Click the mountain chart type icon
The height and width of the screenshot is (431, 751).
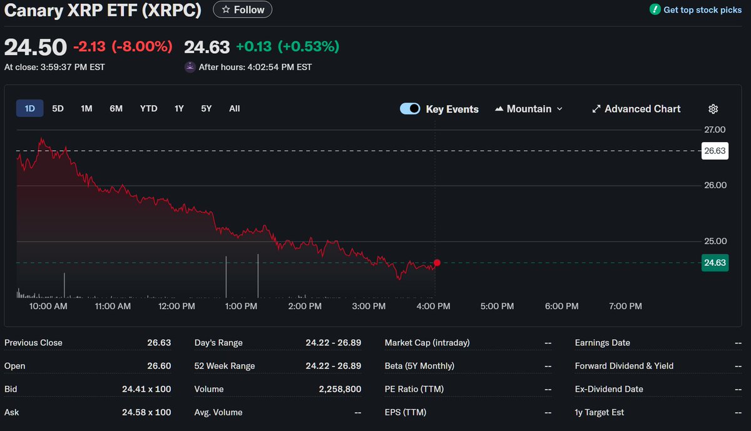coord(501,108)
